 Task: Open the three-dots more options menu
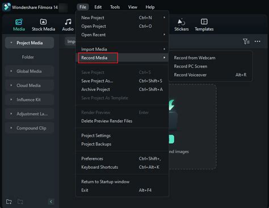pos(258,41)
